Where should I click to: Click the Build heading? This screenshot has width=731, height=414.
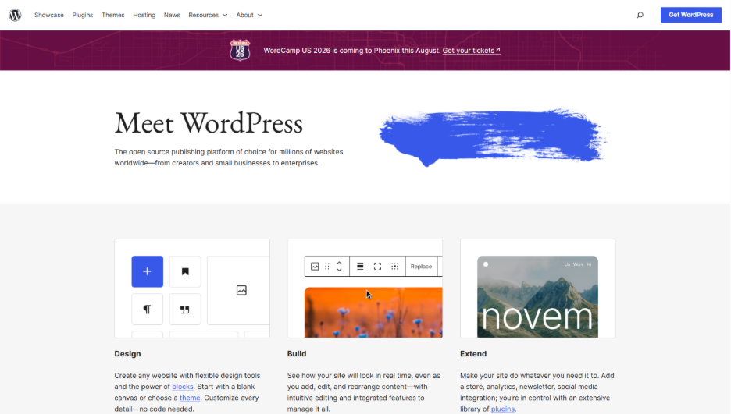pyautogui.click(x=297, y=353)
